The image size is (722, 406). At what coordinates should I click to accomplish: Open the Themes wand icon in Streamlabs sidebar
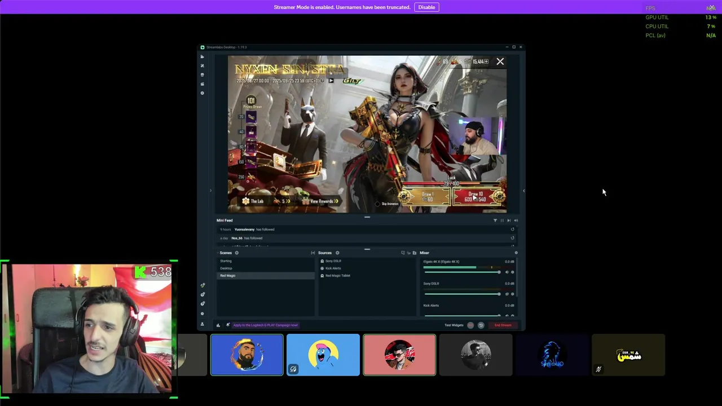click(x=202, y=65)
